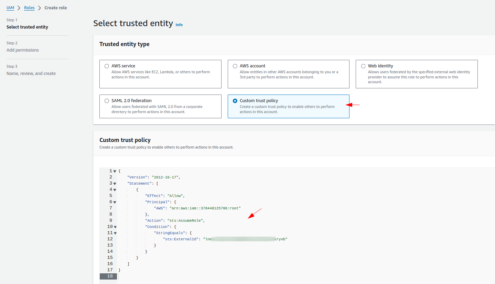Select Web identity radio option
495x284 pixels.
point(363,66)
